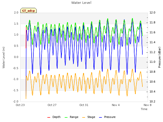Viewport: 163px width, 122px height.
Task: Click the 2.0 left axis tick label
Action: point(16,12)
